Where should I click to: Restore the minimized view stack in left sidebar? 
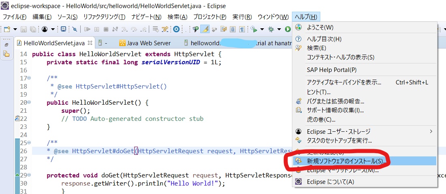point(6,44)
